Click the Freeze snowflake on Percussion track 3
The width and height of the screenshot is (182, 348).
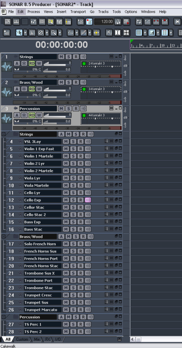click(24, 115)
